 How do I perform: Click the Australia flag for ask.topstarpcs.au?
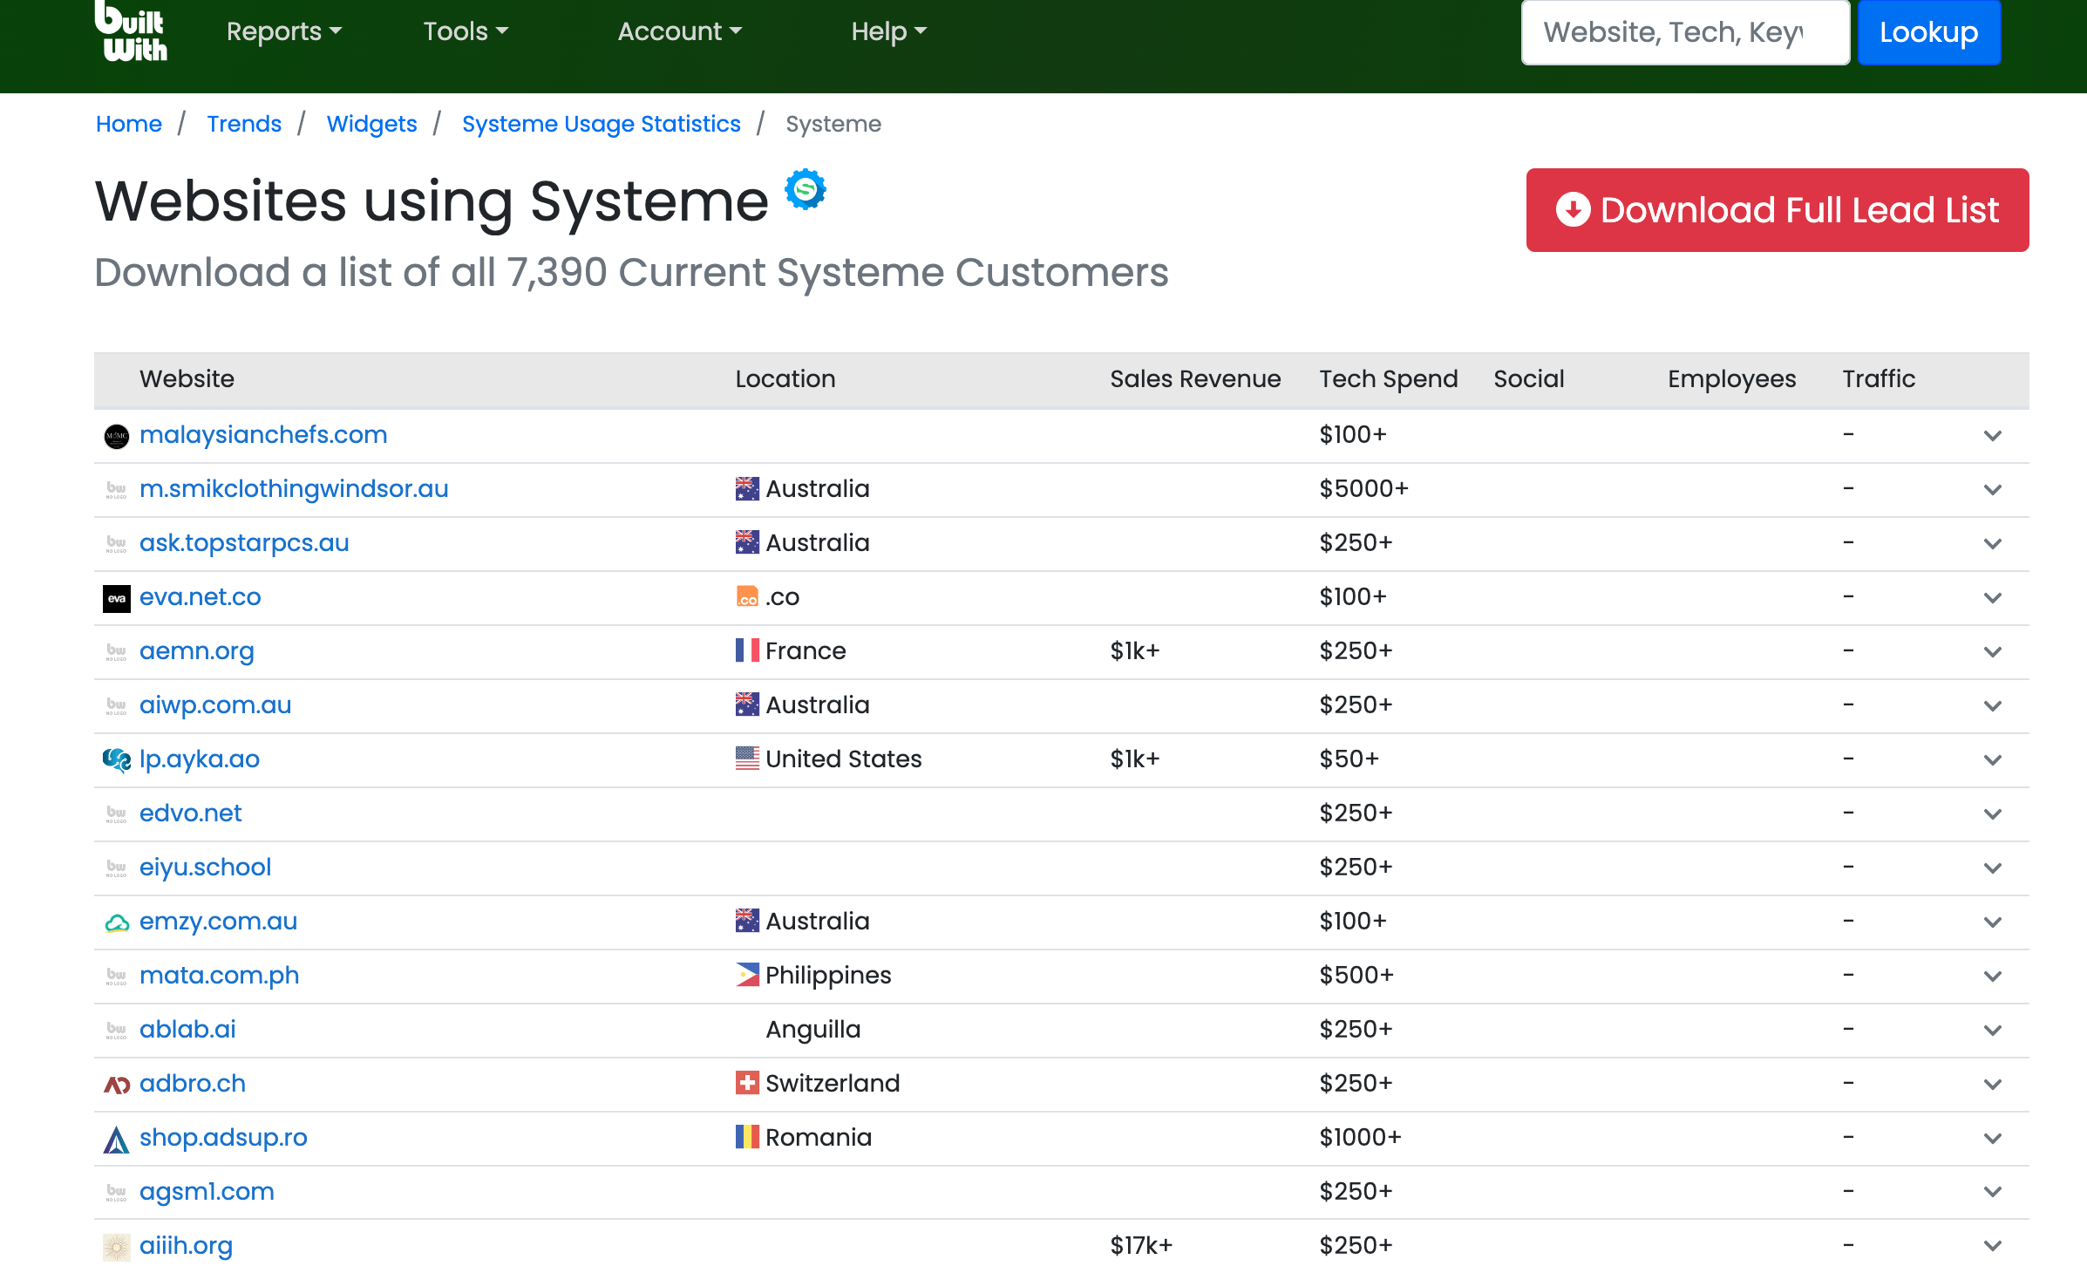tap(747, 542)
